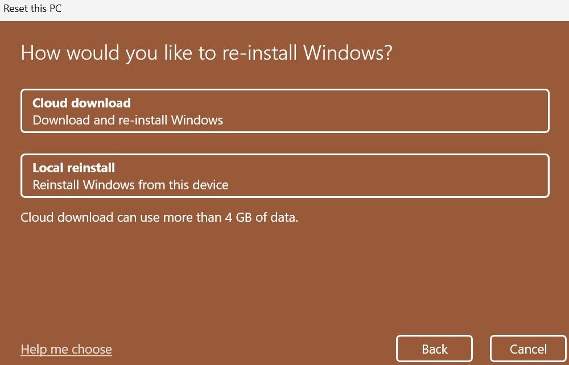Select the Local reinstall card's bold heading
The image size is (569, 365).
pos(74,168)
